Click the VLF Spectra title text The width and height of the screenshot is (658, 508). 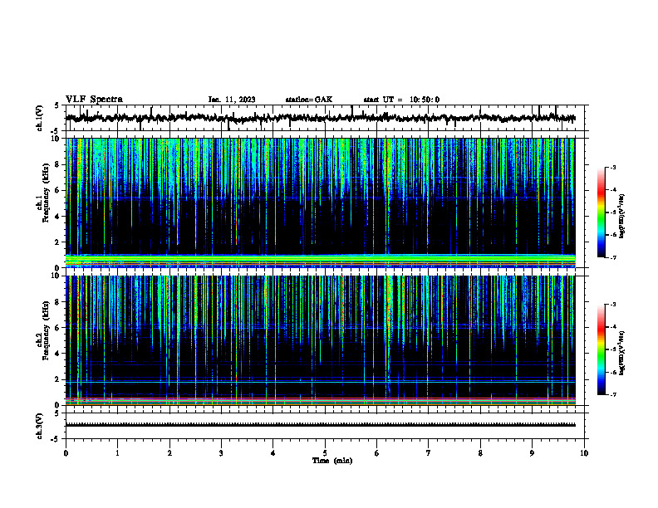[94, 100]
